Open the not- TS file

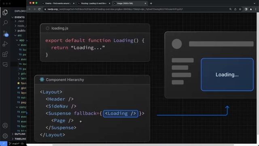[x=21, y=98]
